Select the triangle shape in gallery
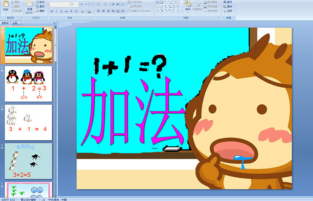The height and width of the screenshot is (201, 313). coord(162,7)
